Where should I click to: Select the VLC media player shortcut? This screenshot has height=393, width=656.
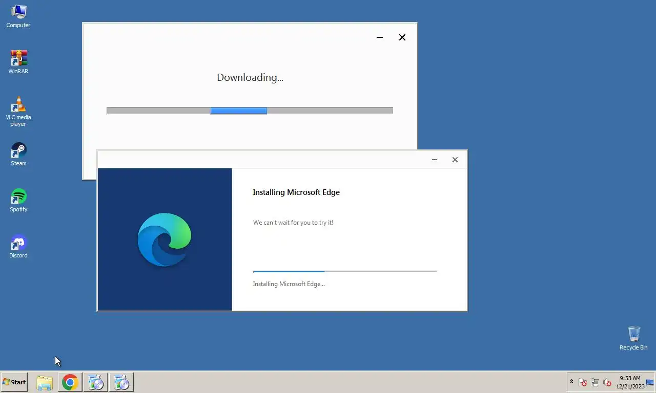click(18, 111)
